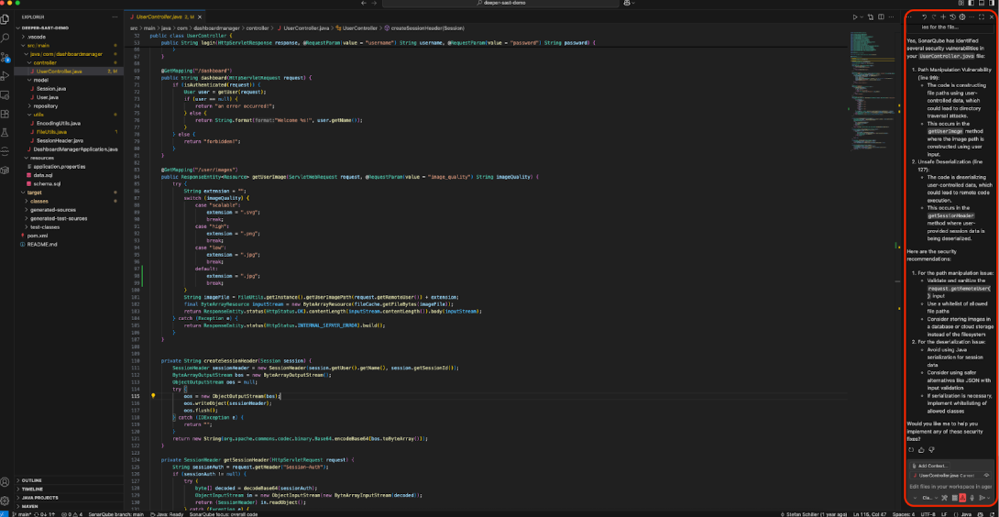
Task: Open Explorer more actions ellipsis menu
Action: coord(115,16)
